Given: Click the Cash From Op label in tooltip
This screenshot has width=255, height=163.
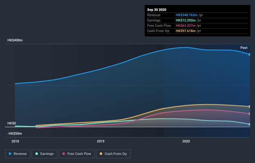Looking at the screenshot, I should [x=158, y=31].
